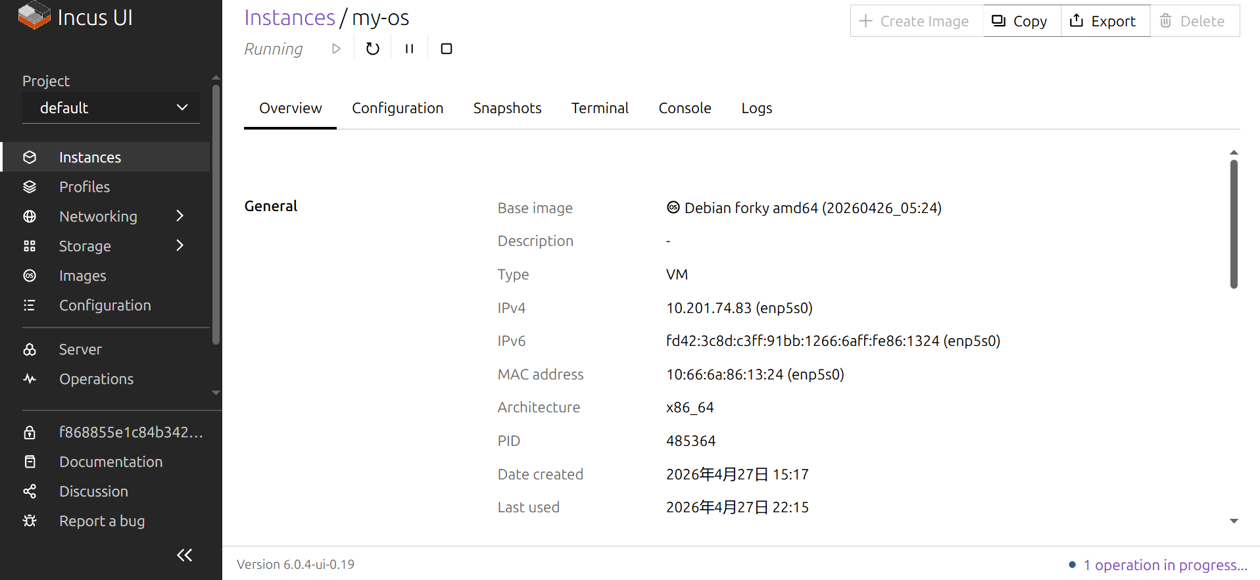Expand the Networking submenu
The image size is (1260, 580).
tap(180, 216)
